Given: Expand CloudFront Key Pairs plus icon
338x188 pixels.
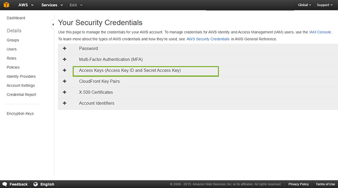Looking at the screenshot, I should point(65,81).
